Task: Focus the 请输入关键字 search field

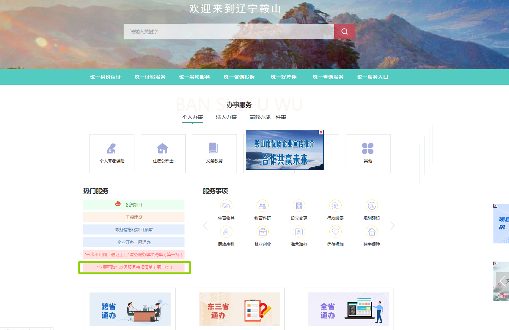Action: tap(228, 32)
